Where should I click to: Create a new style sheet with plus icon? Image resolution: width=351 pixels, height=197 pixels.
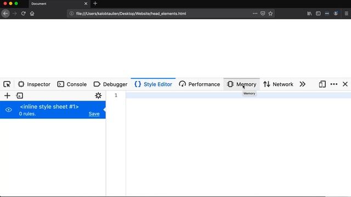coord(7,96)
